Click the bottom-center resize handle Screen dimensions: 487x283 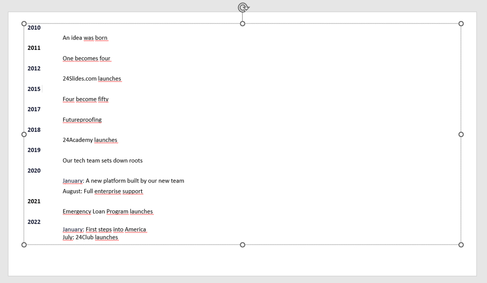point(243,245)
